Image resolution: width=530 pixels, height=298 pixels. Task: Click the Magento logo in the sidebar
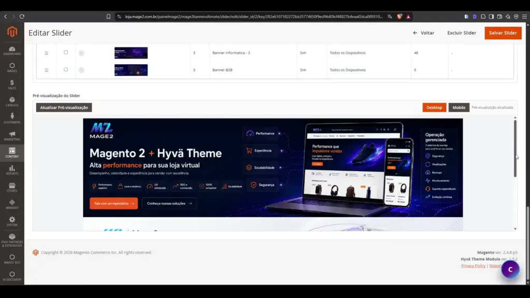[x=12, y=32]
